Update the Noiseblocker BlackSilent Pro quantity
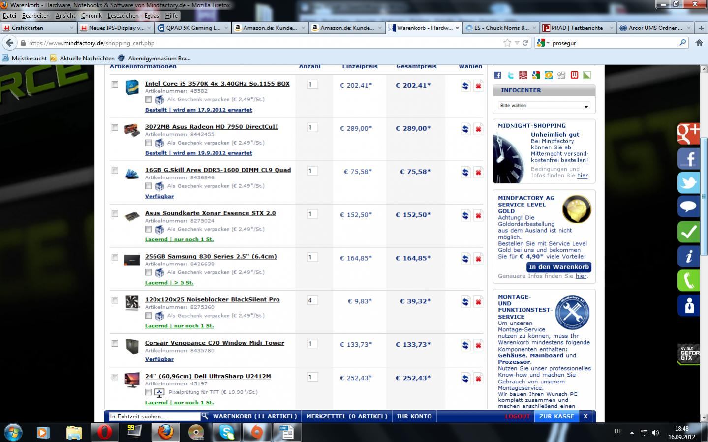Viewport: 708px width, 442px height. click(x=465, y=302)
